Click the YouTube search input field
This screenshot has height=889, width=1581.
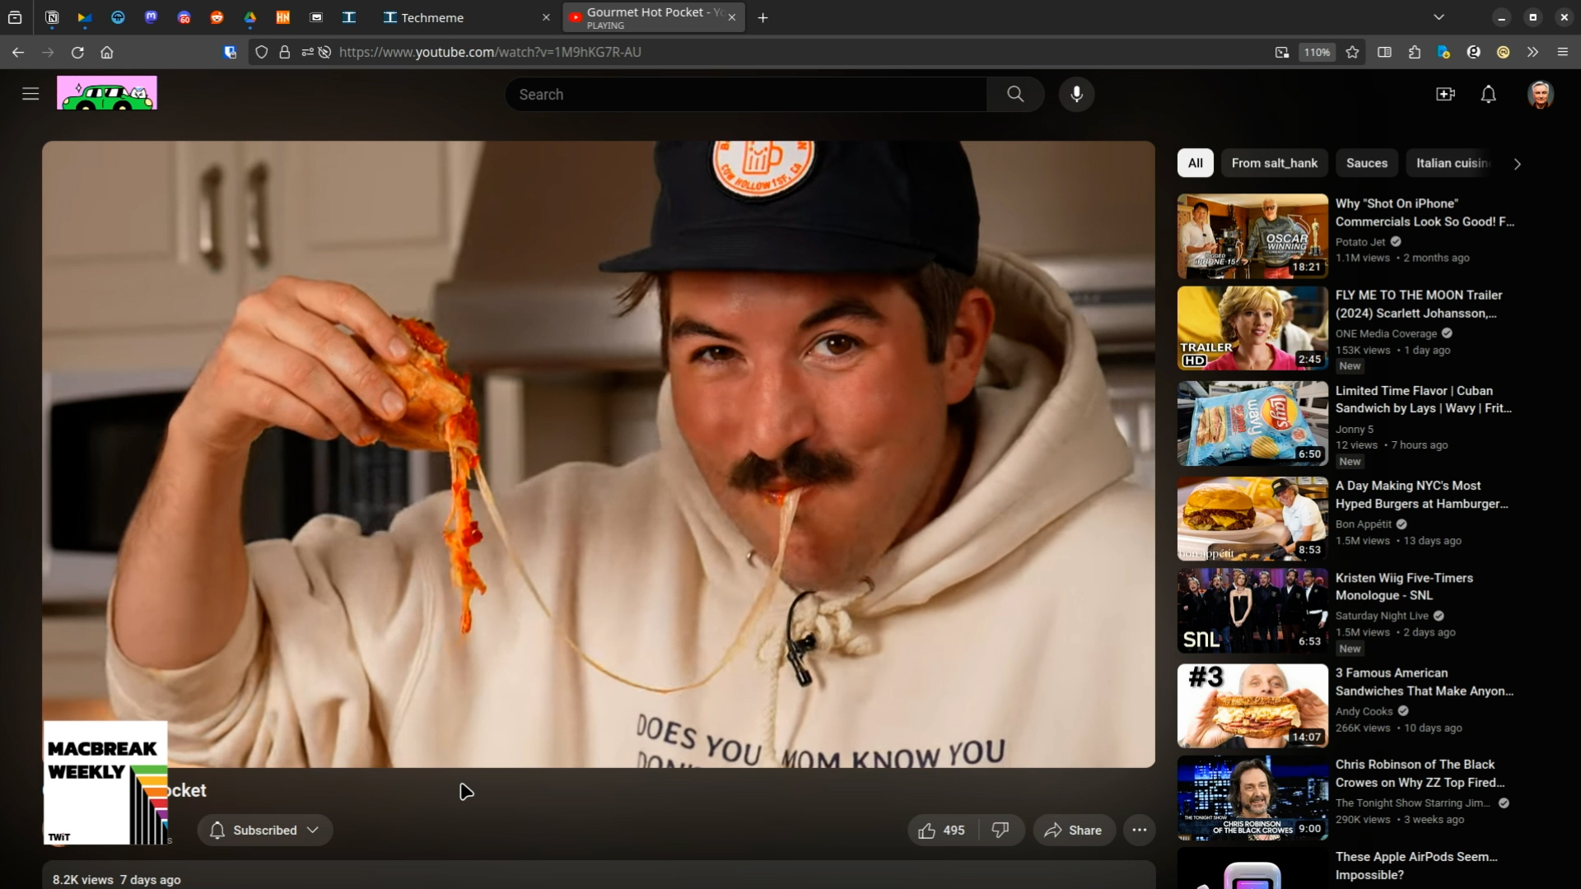(x=745, y=95)
